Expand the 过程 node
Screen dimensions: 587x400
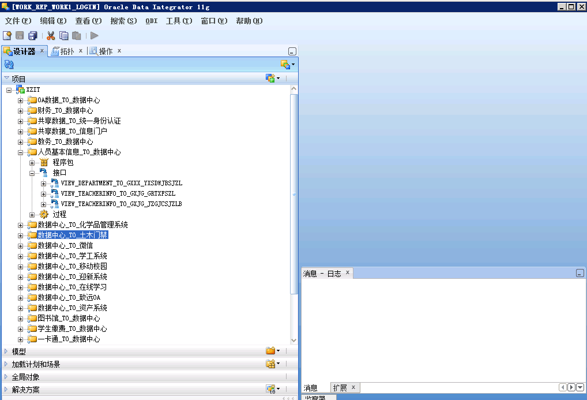click(32, 215)
